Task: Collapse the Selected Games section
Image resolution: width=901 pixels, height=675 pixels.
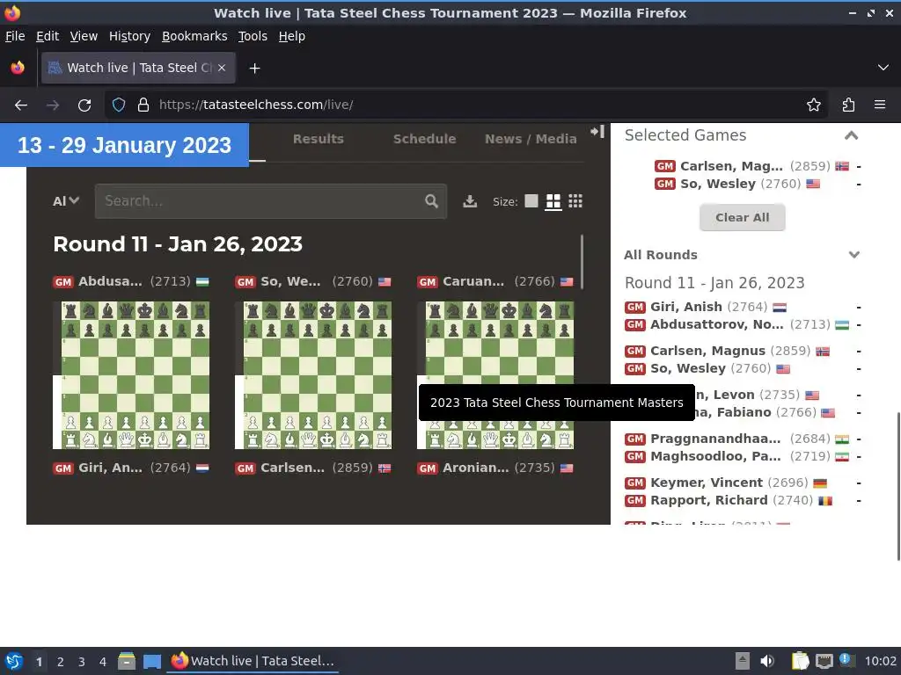Action: (x=851, y=135)
